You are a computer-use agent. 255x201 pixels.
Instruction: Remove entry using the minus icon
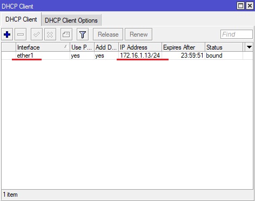coord(21,34)
